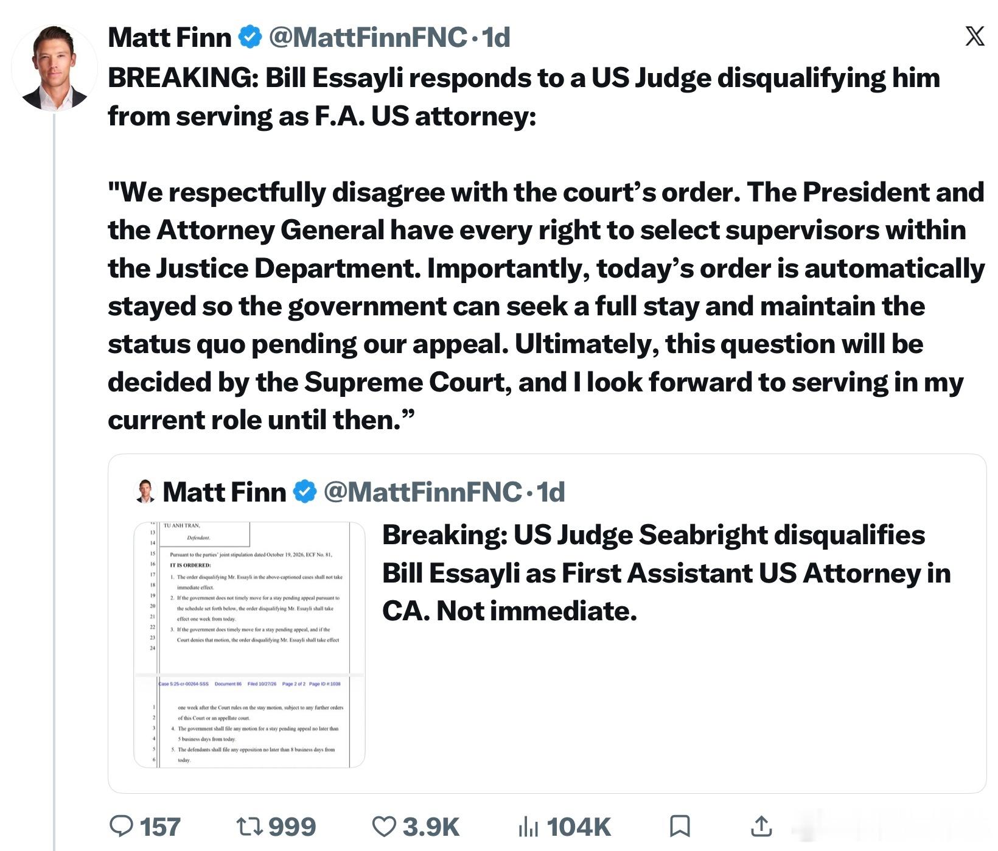Open Matt Finn's large profile photo

click(x=54, y=68)
